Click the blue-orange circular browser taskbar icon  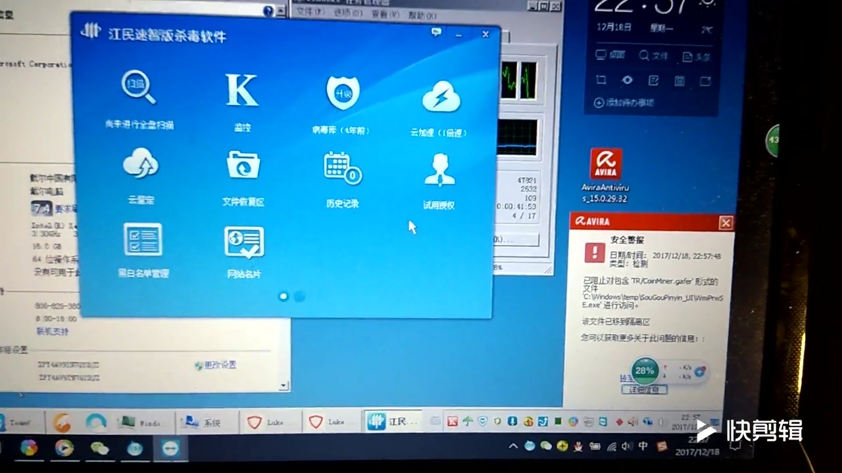(96, 422)
